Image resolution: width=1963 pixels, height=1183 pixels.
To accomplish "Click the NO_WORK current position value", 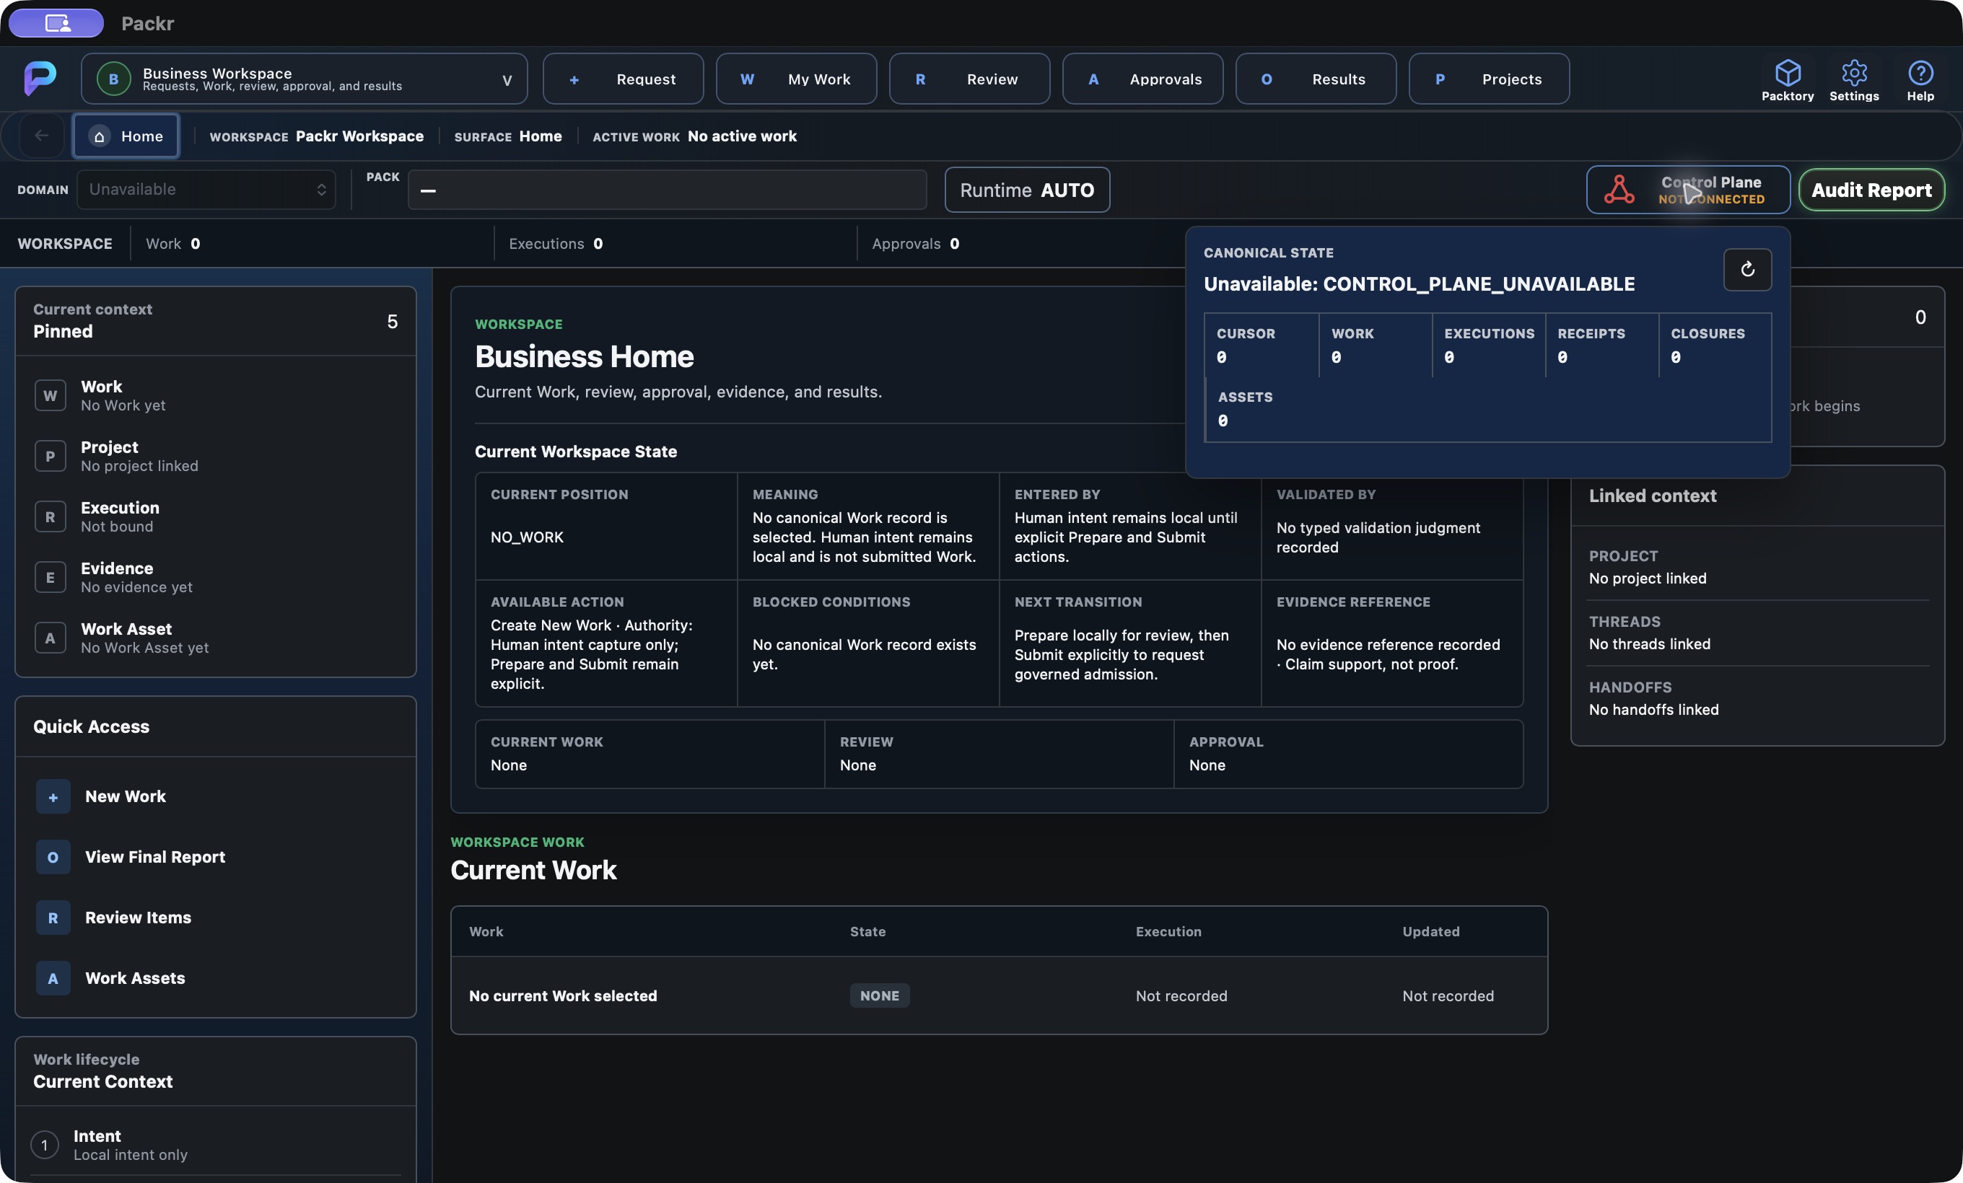I will click(x=527, y=537).
